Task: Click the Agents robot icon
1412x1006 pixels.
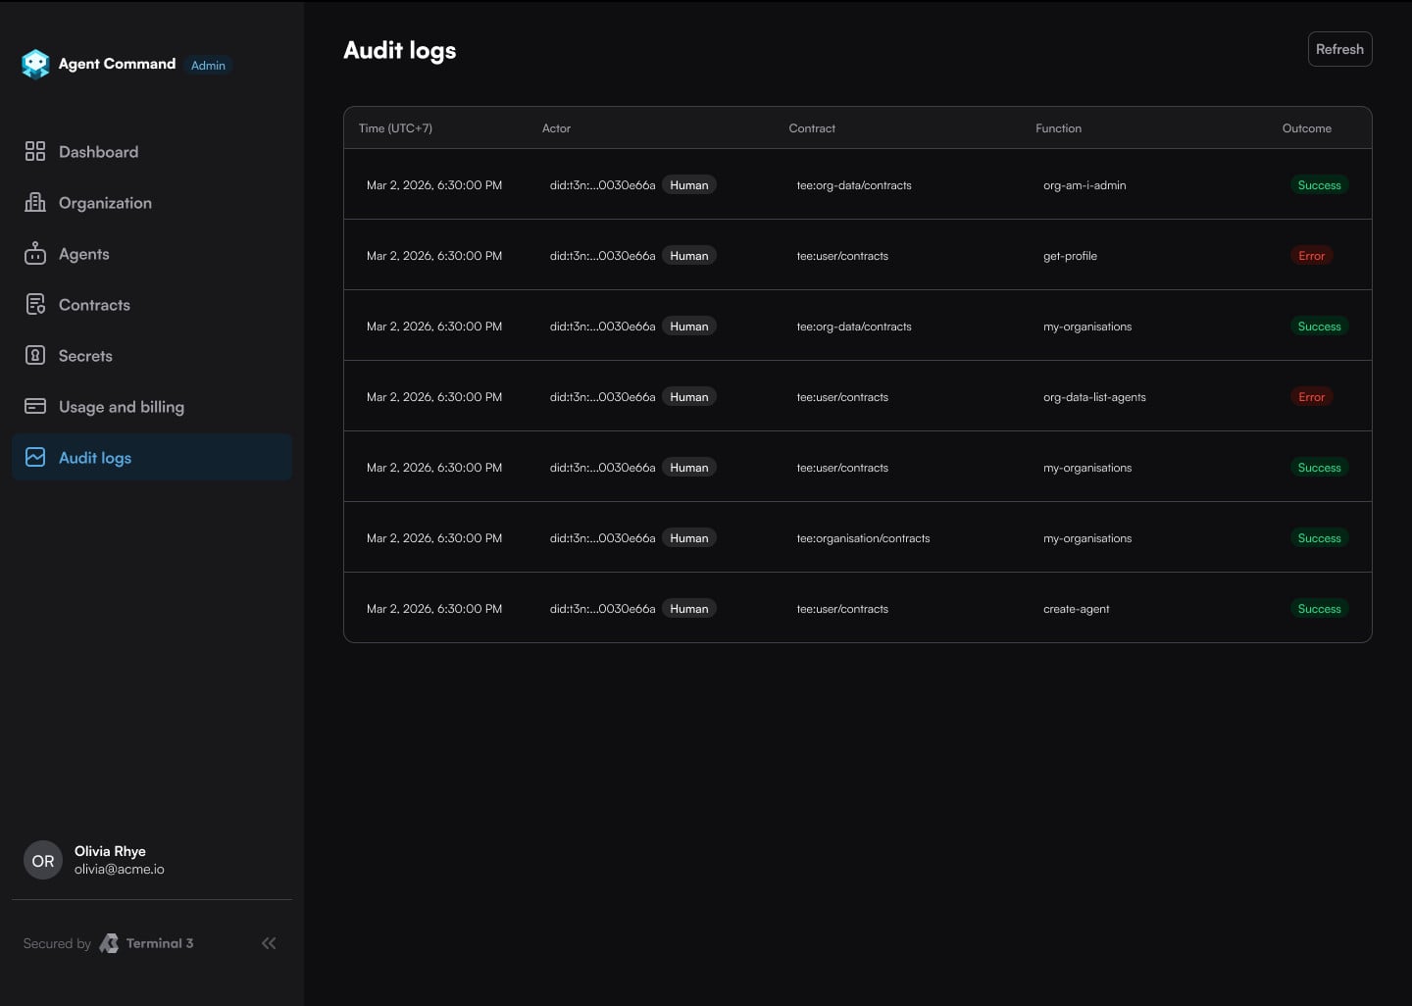Action: (35, 253)
